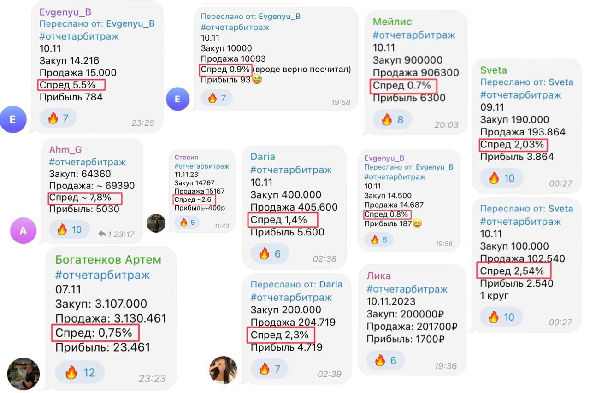Click the sender name Богатенков Артем
The width and height of the screenshot is (590, 393).
click(108, 259)
